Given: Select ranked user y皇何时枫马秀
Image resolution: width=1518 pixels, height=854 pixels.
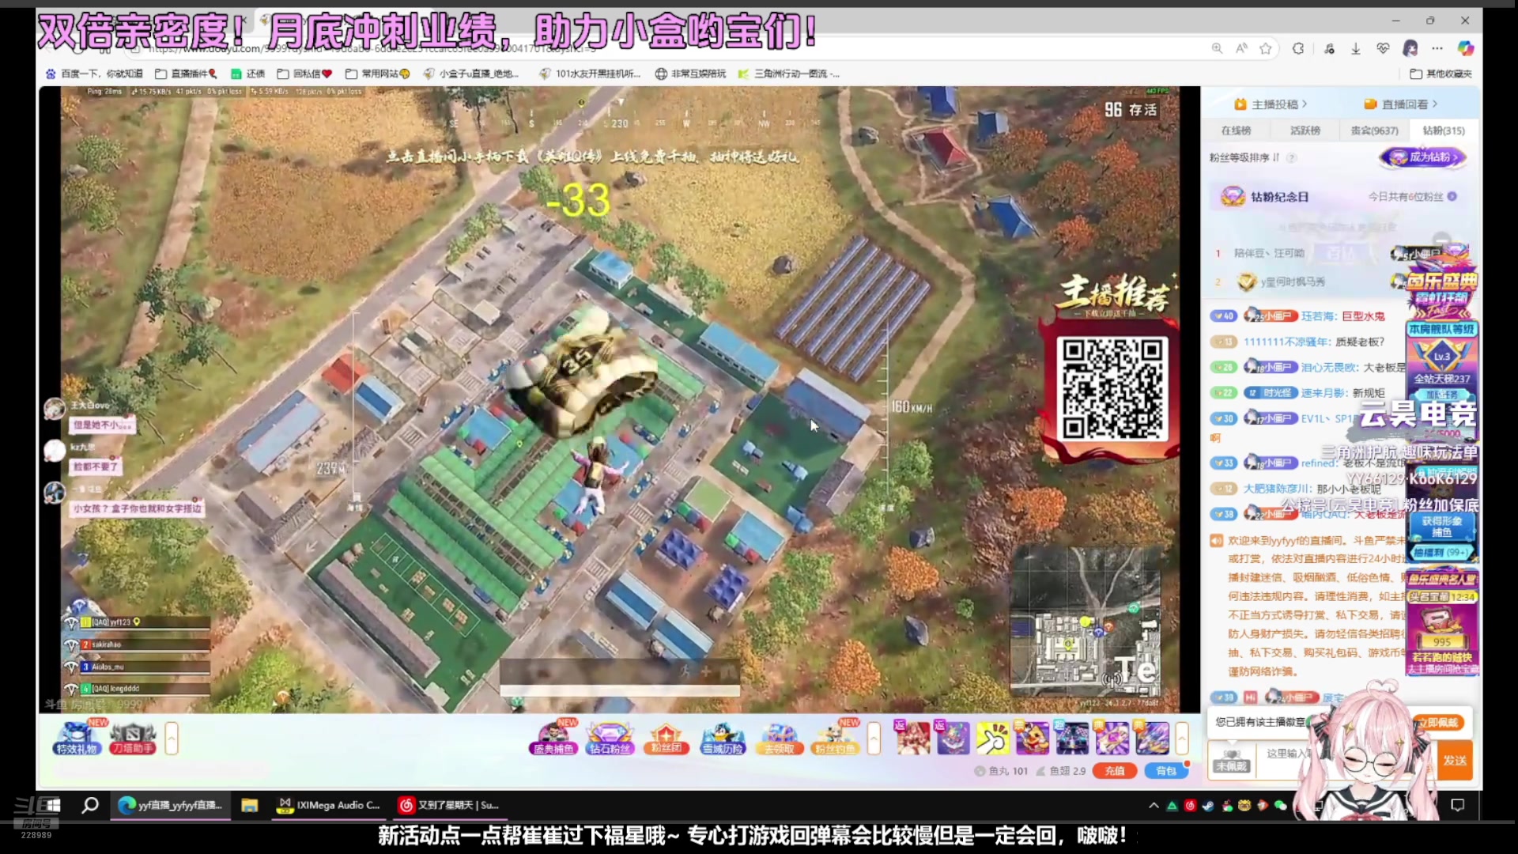Looking at the screenshot, I should (x=1293, y=282).
